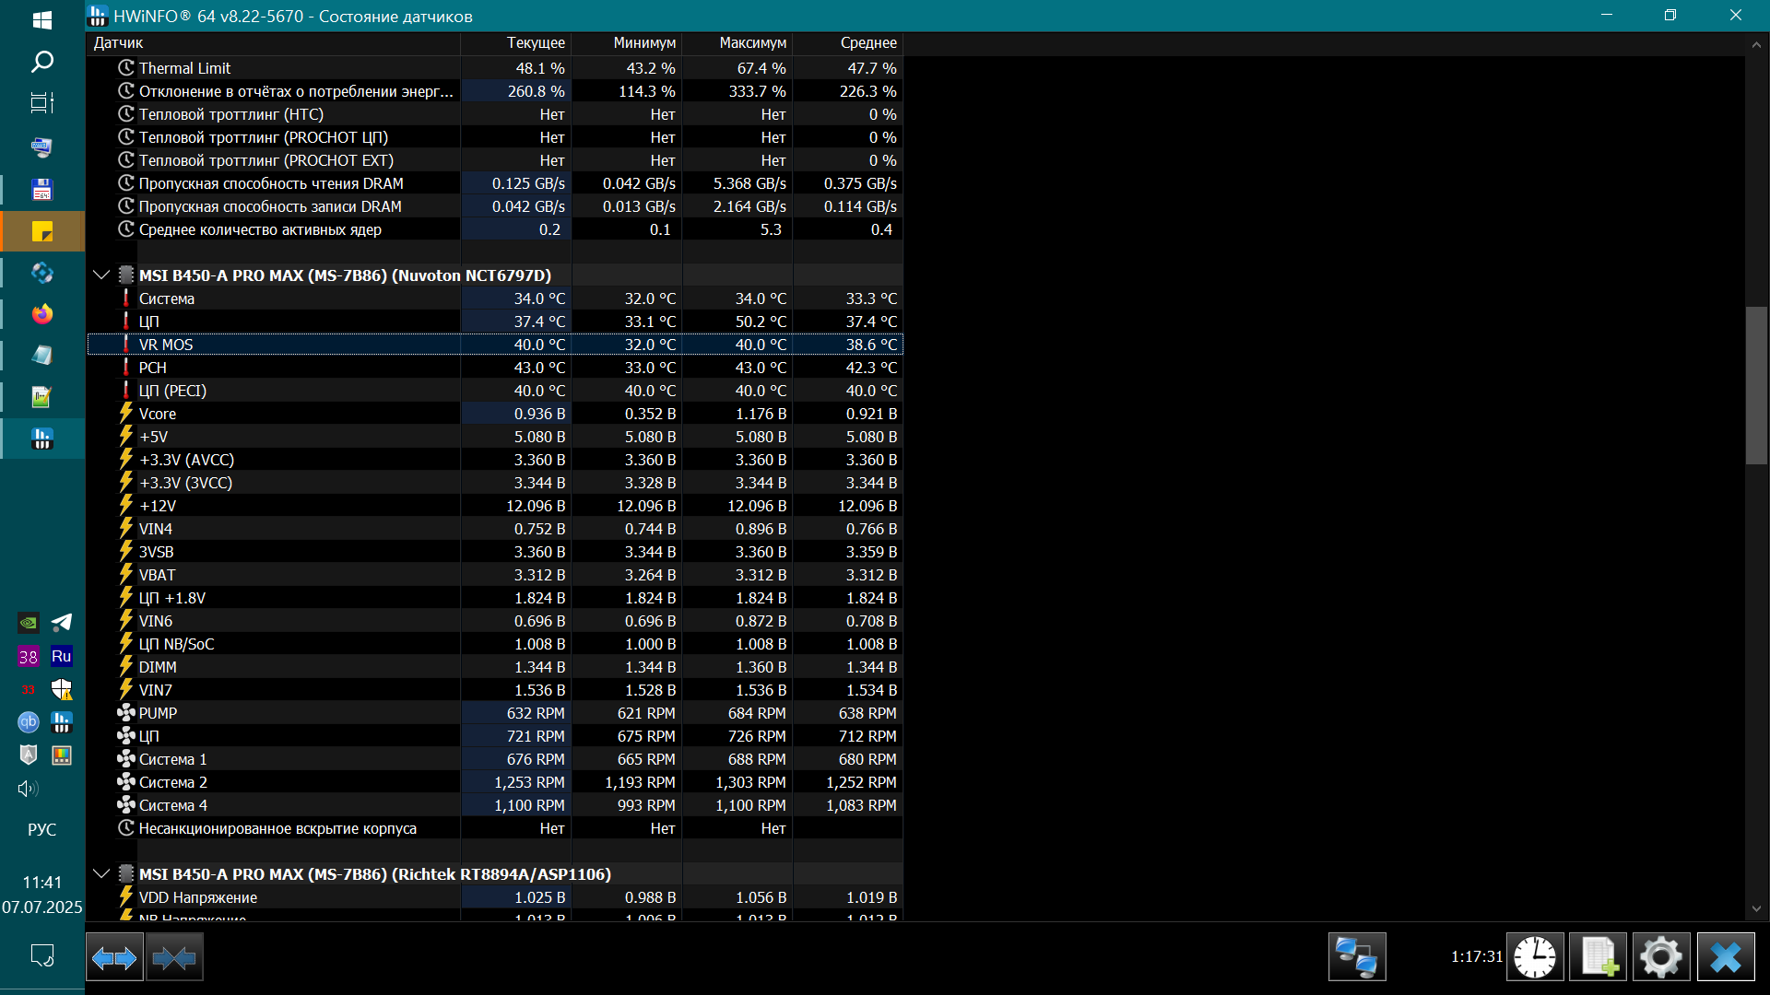The image size is (1770, 995).
Task: Click the scroll down arrow of the sensor list
Action: click(x=1756, y=908)
